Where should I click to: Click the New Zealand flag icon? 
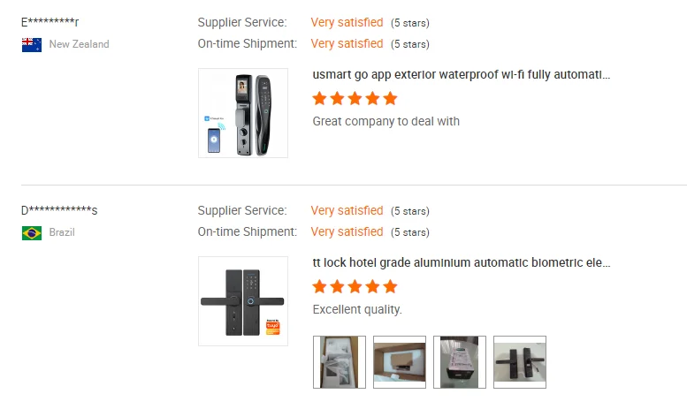coord(32,44)
